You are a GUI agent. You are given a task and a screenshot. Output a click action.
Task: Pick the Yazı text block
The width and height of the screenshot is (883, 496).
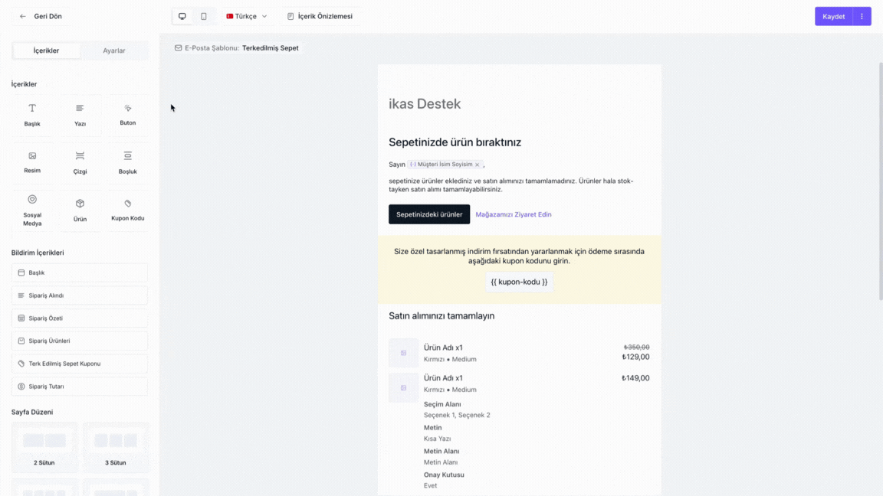tap(80, 115)
